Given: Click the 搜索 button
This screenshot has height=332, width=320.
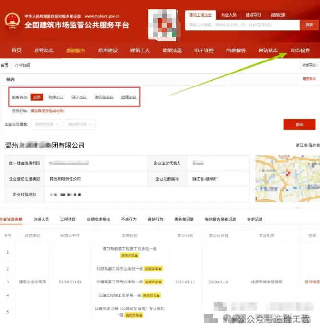Looking at the screenshot, I should pos(309,25).
